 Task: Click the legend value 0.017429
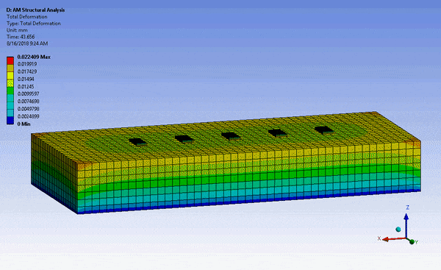pyautogui.click(x=27, y=72)
